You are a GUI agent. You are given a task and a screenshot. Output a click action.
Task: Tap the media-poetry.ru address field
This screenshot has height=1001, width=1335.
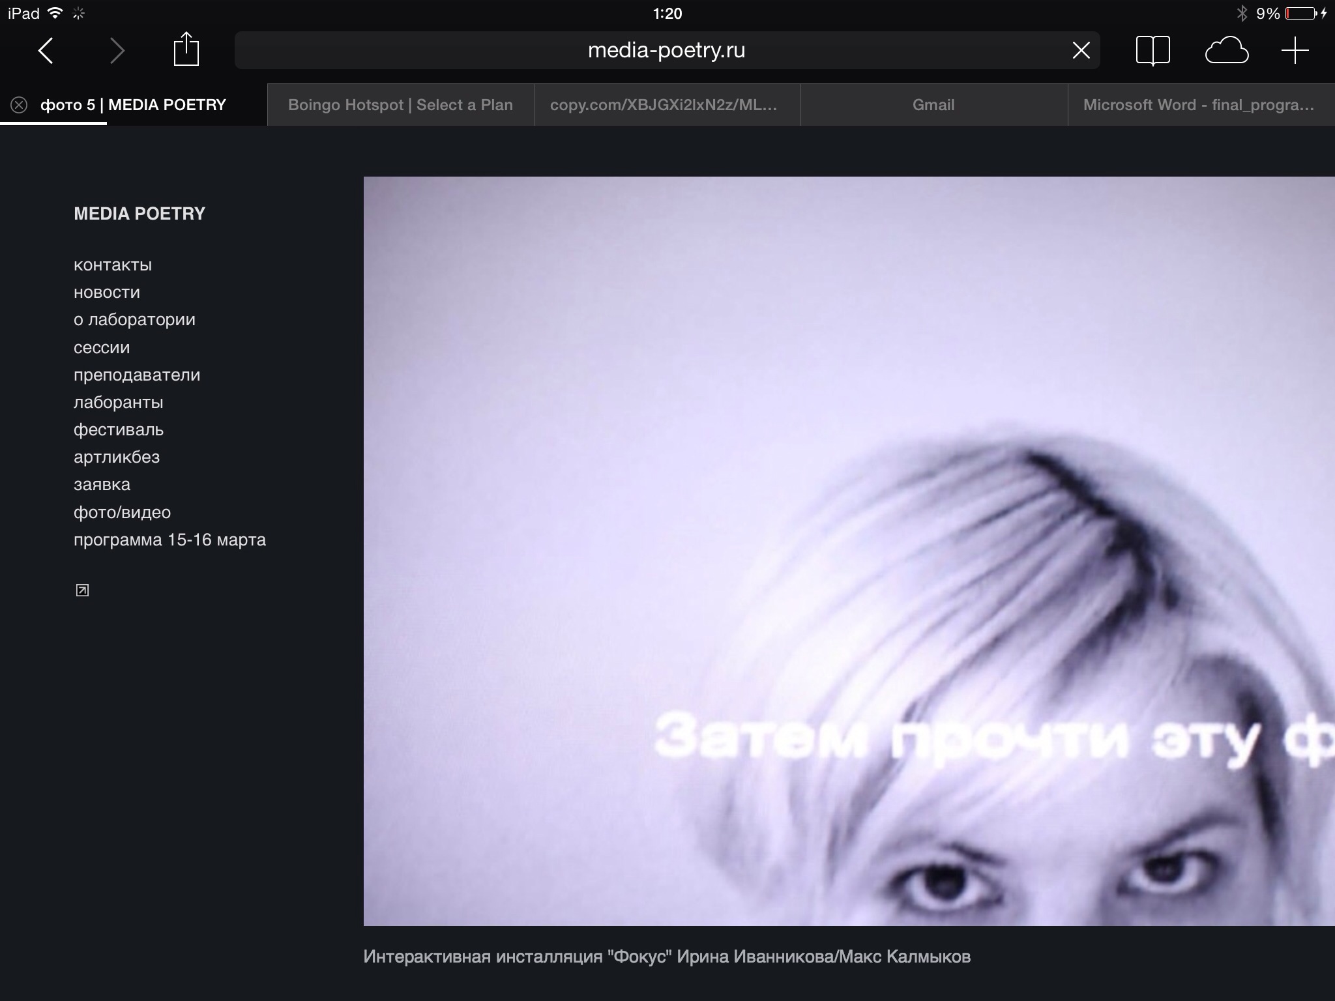665,50
